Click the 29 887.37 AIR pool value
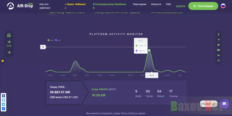The image size is (232, 116). (60, 92)
